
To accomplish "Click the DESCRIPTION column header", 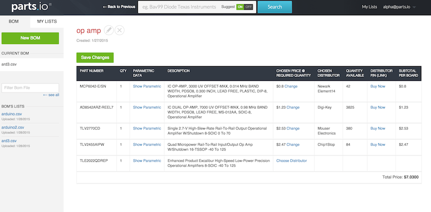I will [x=178, y=71].
